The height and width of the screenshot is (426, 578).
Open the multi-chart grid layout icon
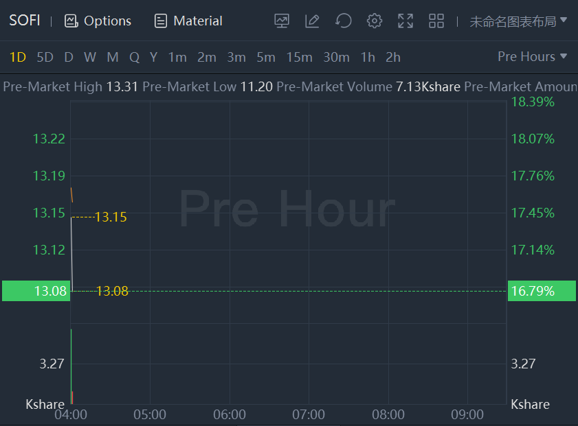click(436, 21)
